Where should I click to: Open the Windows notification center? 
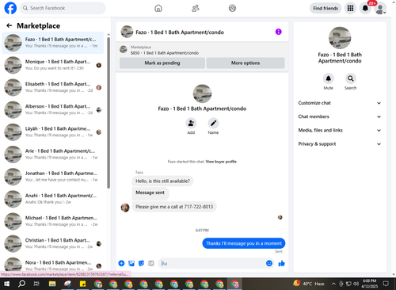pos(386,284)
